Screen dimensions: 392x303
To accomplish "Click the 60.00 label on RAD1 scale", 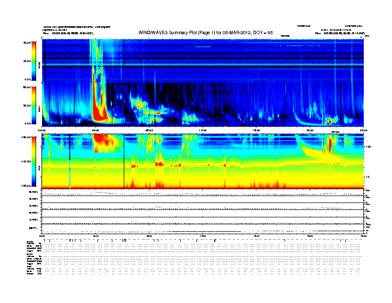I will 27,87.
